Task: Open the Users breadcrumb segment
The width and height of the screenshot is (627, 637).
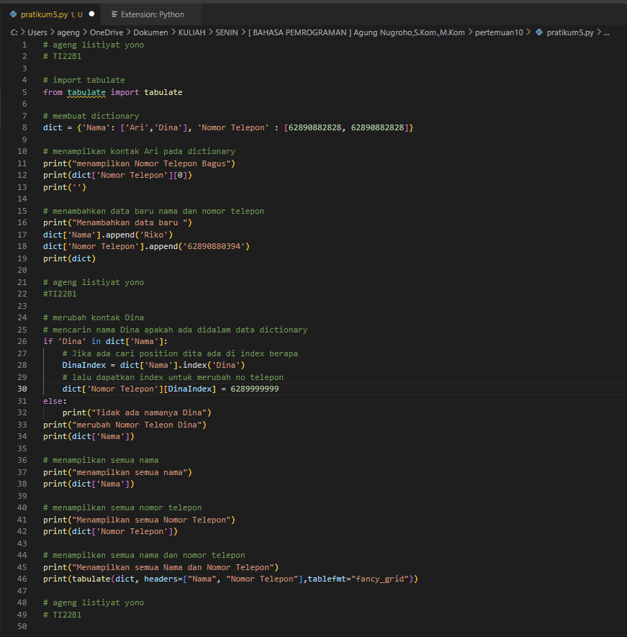Action: coord(37,32)
